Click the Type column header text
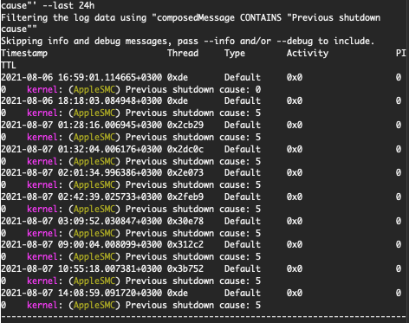Screen dimensions: 409x323 tap(235, 54)
